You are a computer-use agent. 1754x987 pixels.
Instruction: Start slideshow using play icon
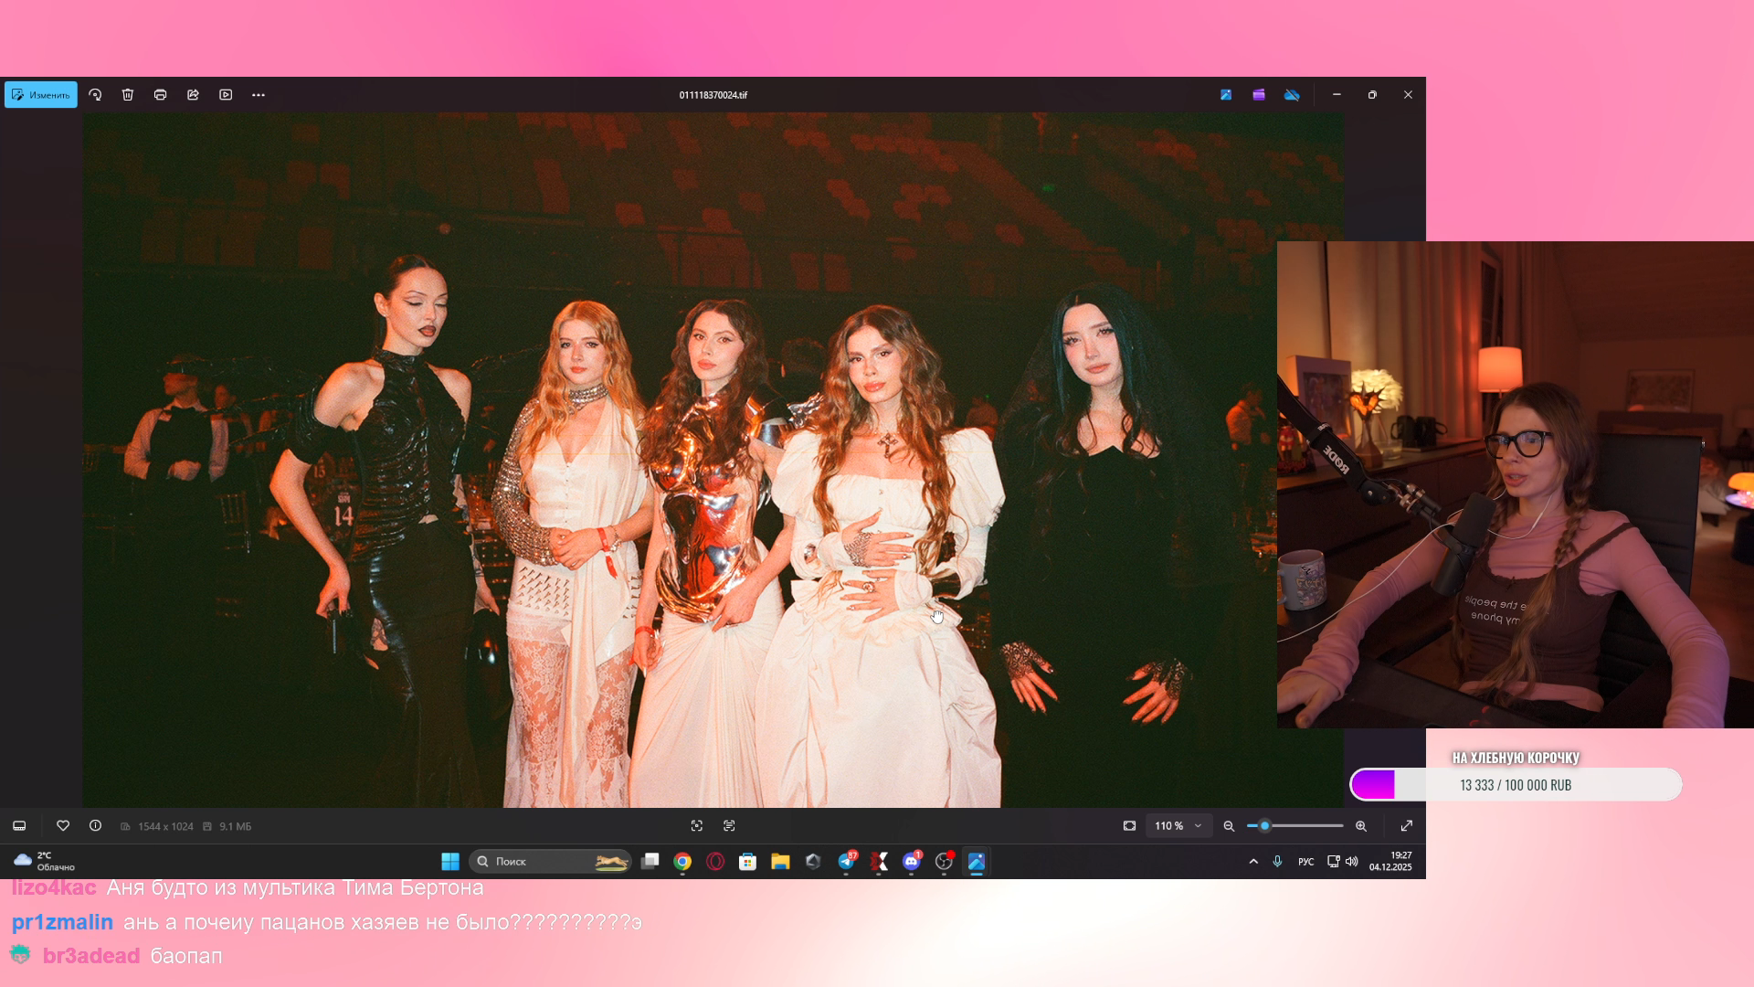[226, 95]
